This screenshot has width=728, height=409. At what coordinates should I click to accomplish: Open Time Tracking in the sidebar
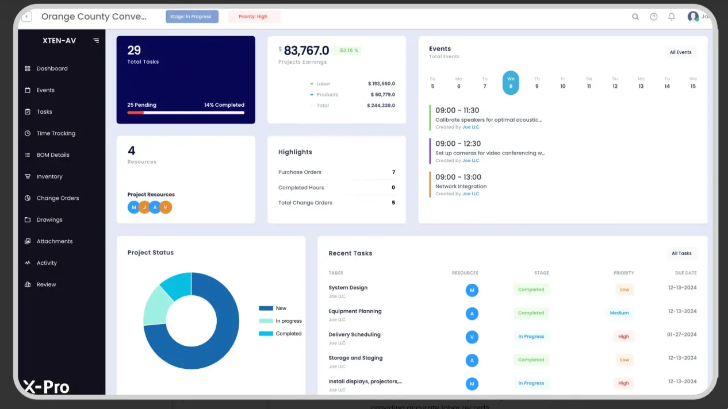coord(56,133)
